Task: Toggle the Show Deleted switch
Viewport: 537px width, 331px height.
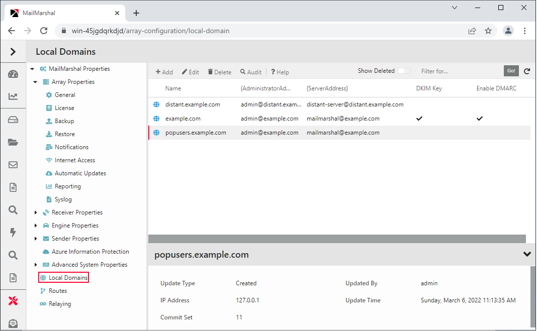Action: [x=404, y=71]
